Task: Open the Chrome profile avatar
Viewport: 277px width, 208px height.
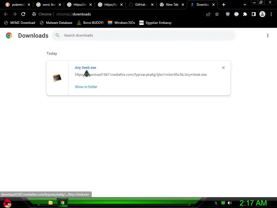Action: (262, 14)
